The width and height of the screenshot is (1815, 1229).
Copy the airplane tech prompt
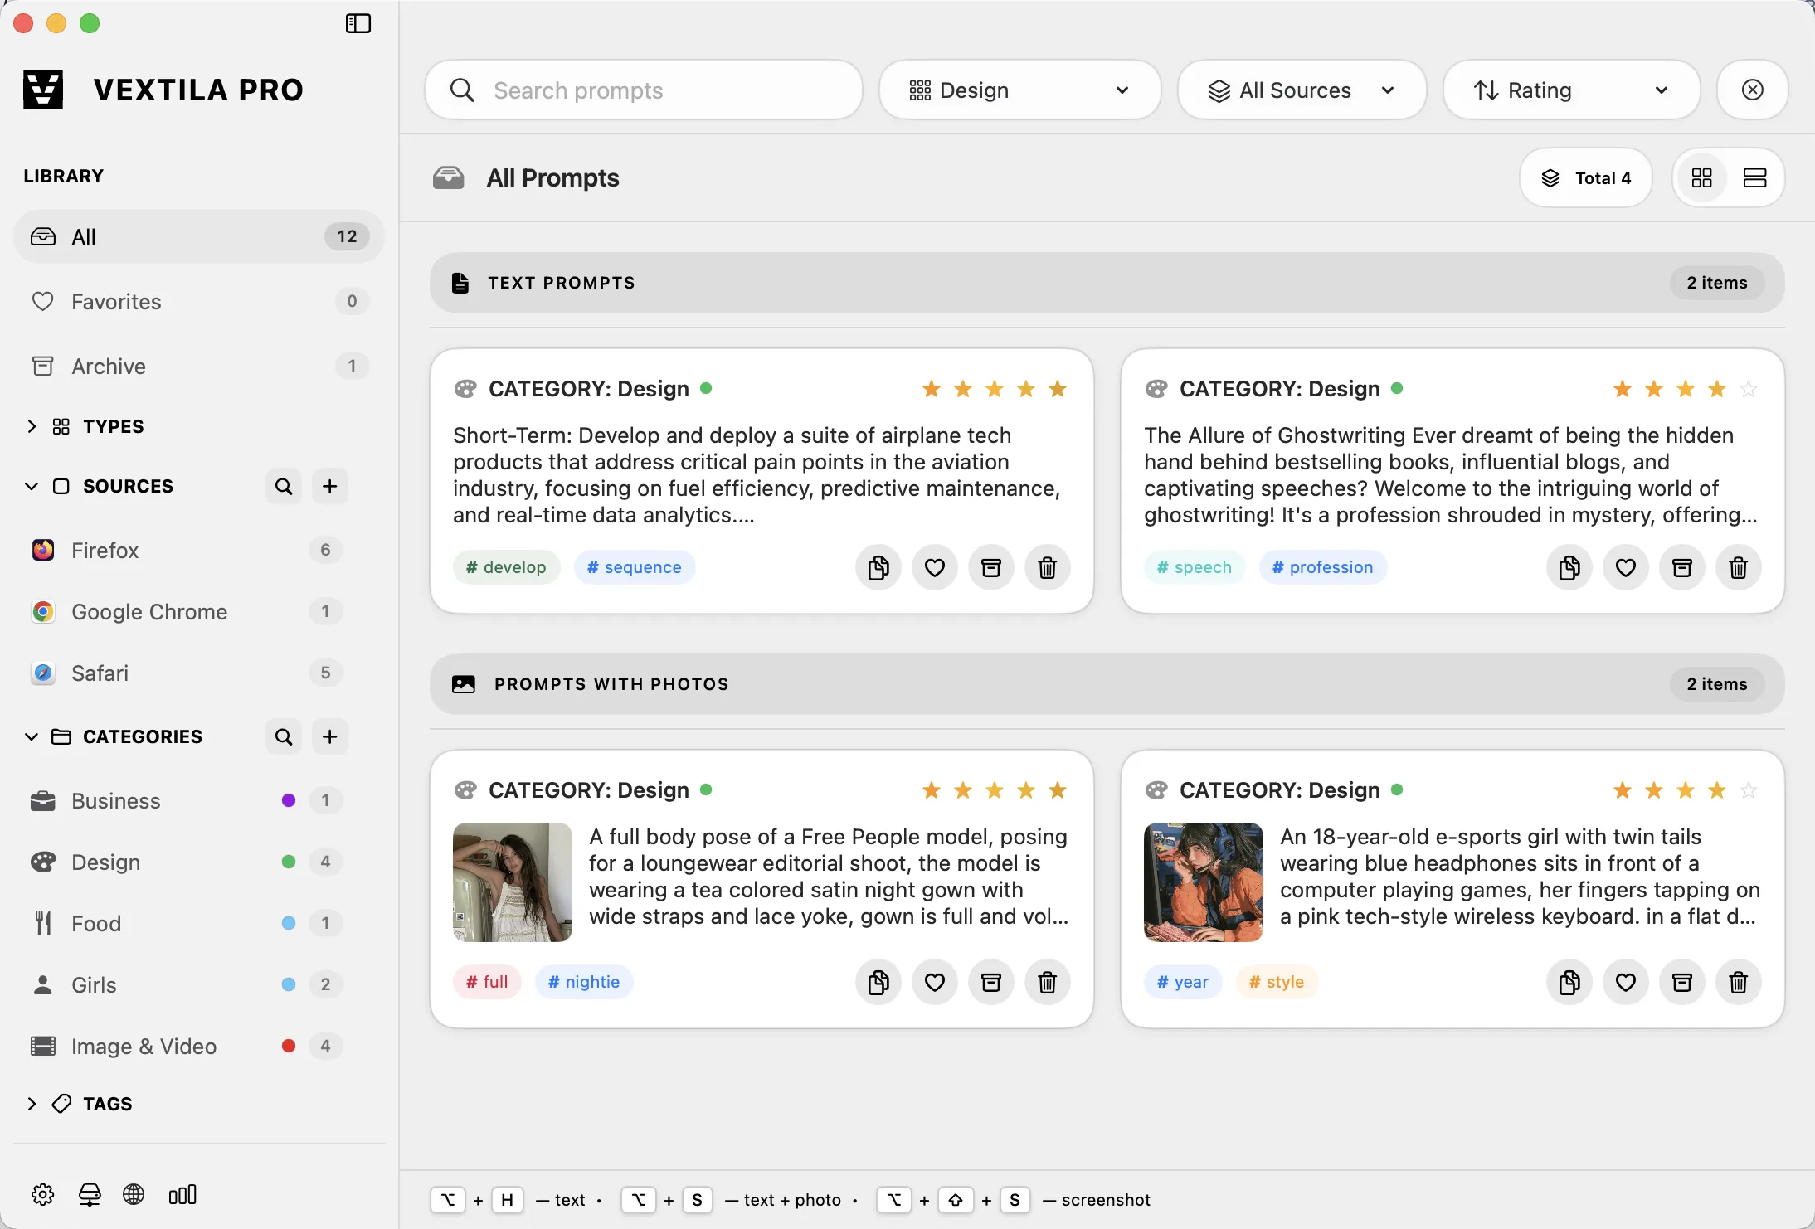coord(878,567)
